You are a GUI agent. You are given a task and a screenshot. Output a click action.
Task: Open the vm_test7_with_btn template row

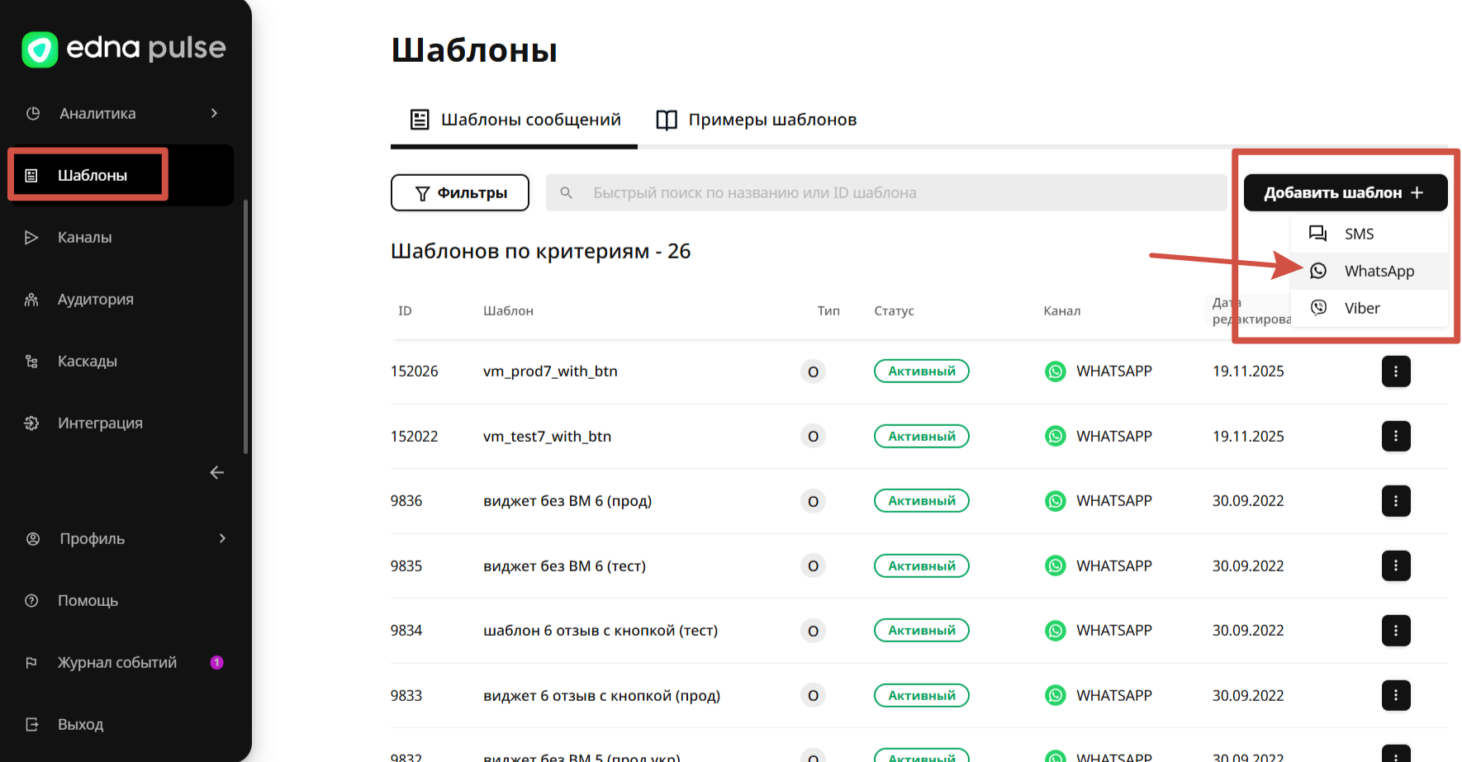coord(547,437)
